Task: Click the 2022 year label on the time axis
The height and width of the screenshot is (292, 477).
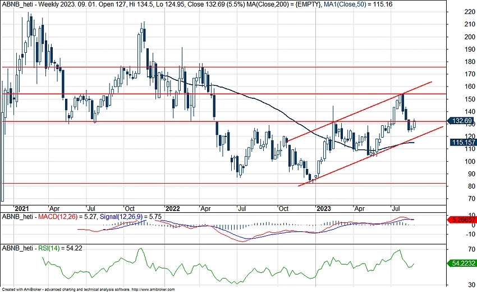Action: (172, 208)
